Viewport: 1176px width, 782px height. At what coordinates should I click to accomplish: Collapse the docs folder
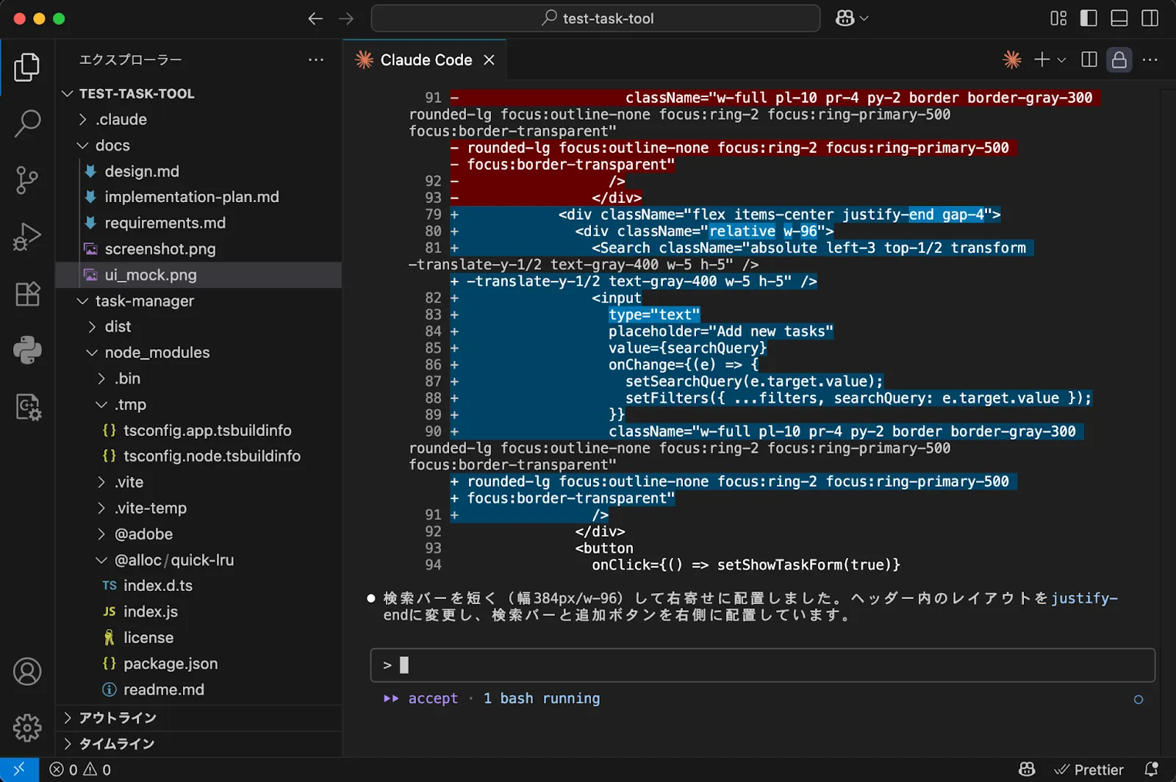pos(112,146)
